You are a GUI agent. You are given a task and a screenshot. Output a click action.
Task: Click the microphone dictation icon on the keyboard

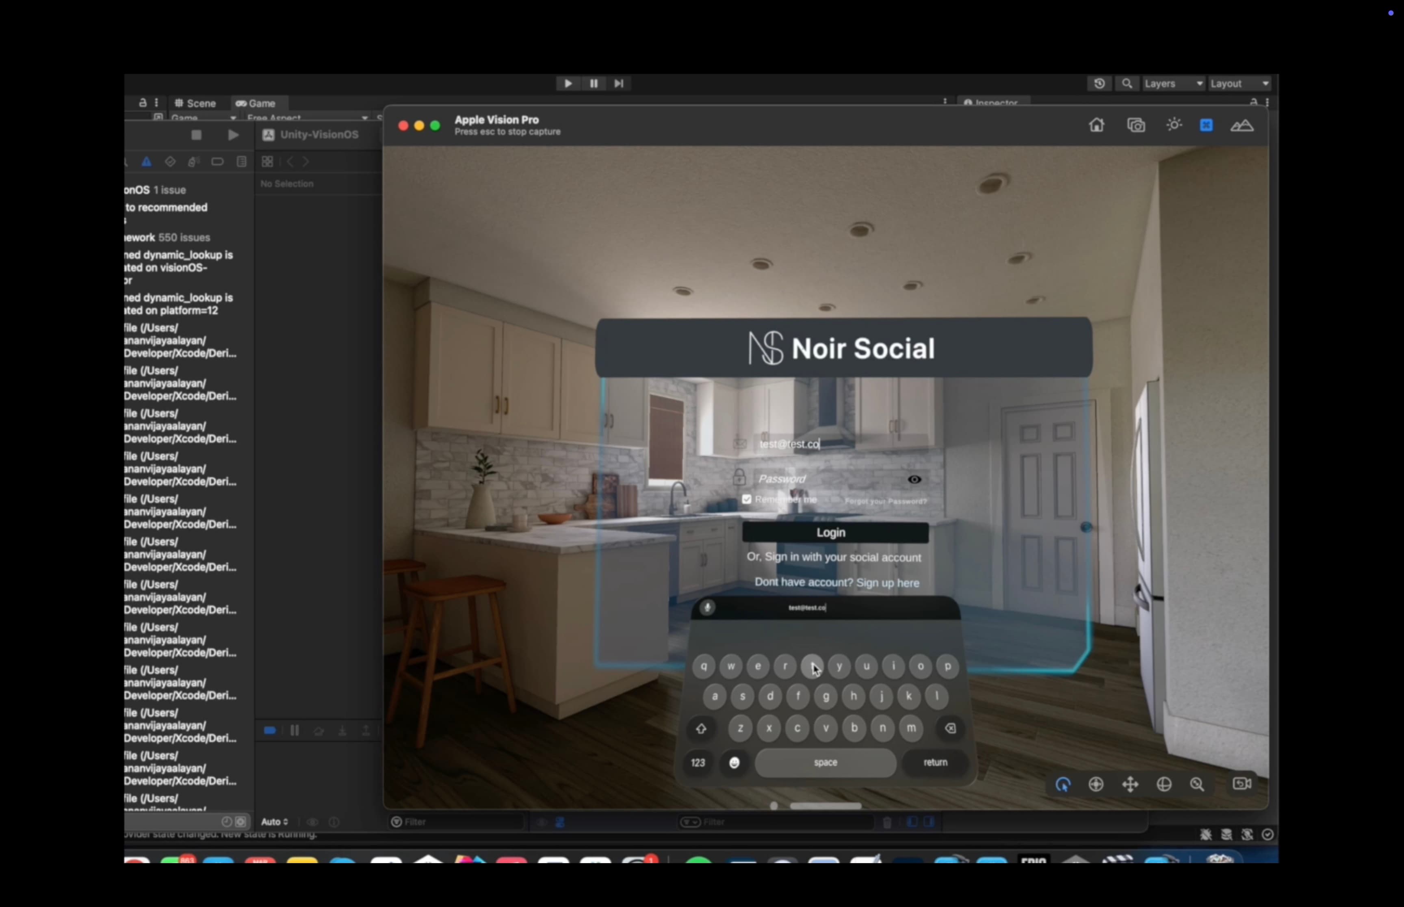pyautogui.click(x=708, y=607)
